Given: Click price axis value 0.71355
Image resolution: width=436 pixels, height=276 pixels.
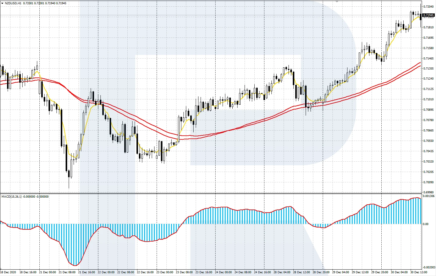Looking at the screenshot, I should tap(429, 69).
